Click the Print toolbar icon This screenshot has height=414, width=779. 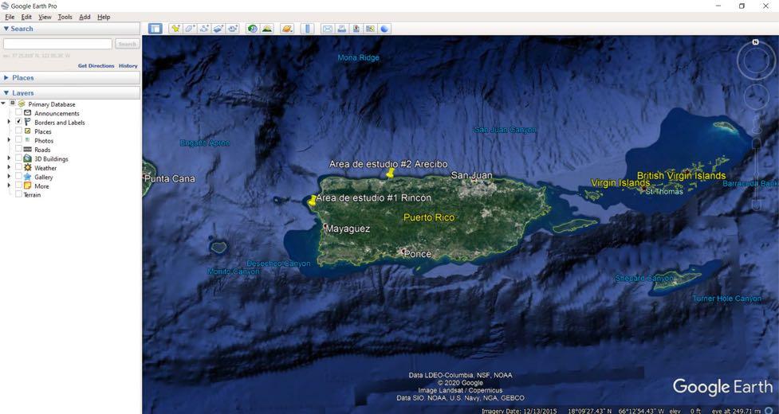coord(342,29)
